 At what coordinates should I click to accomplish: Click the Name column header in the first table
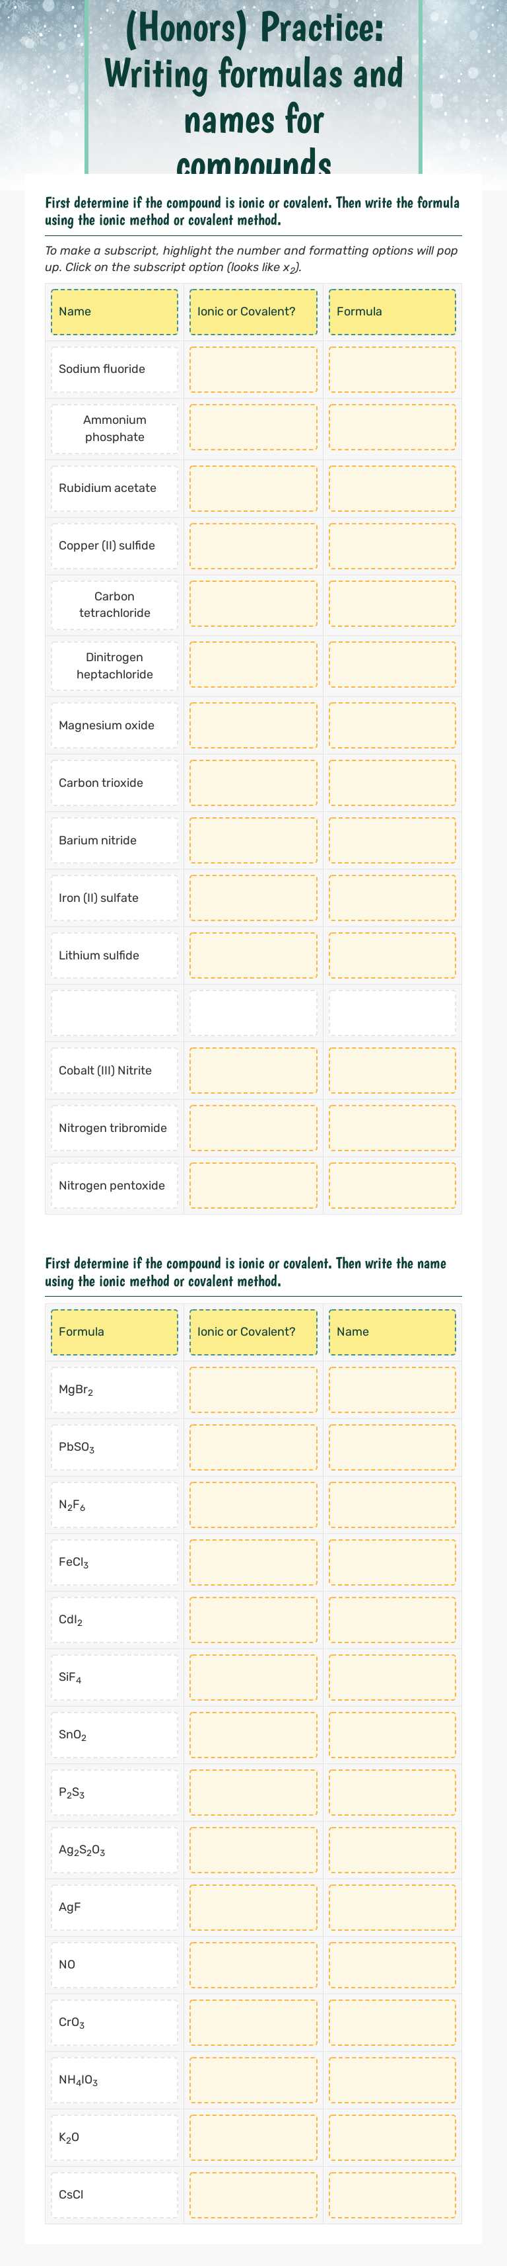tap(112, 311)
